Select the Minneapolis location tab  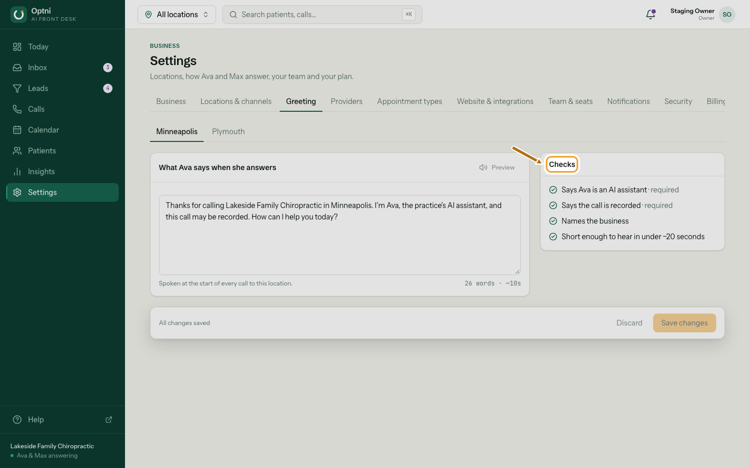tap(177, 132)
